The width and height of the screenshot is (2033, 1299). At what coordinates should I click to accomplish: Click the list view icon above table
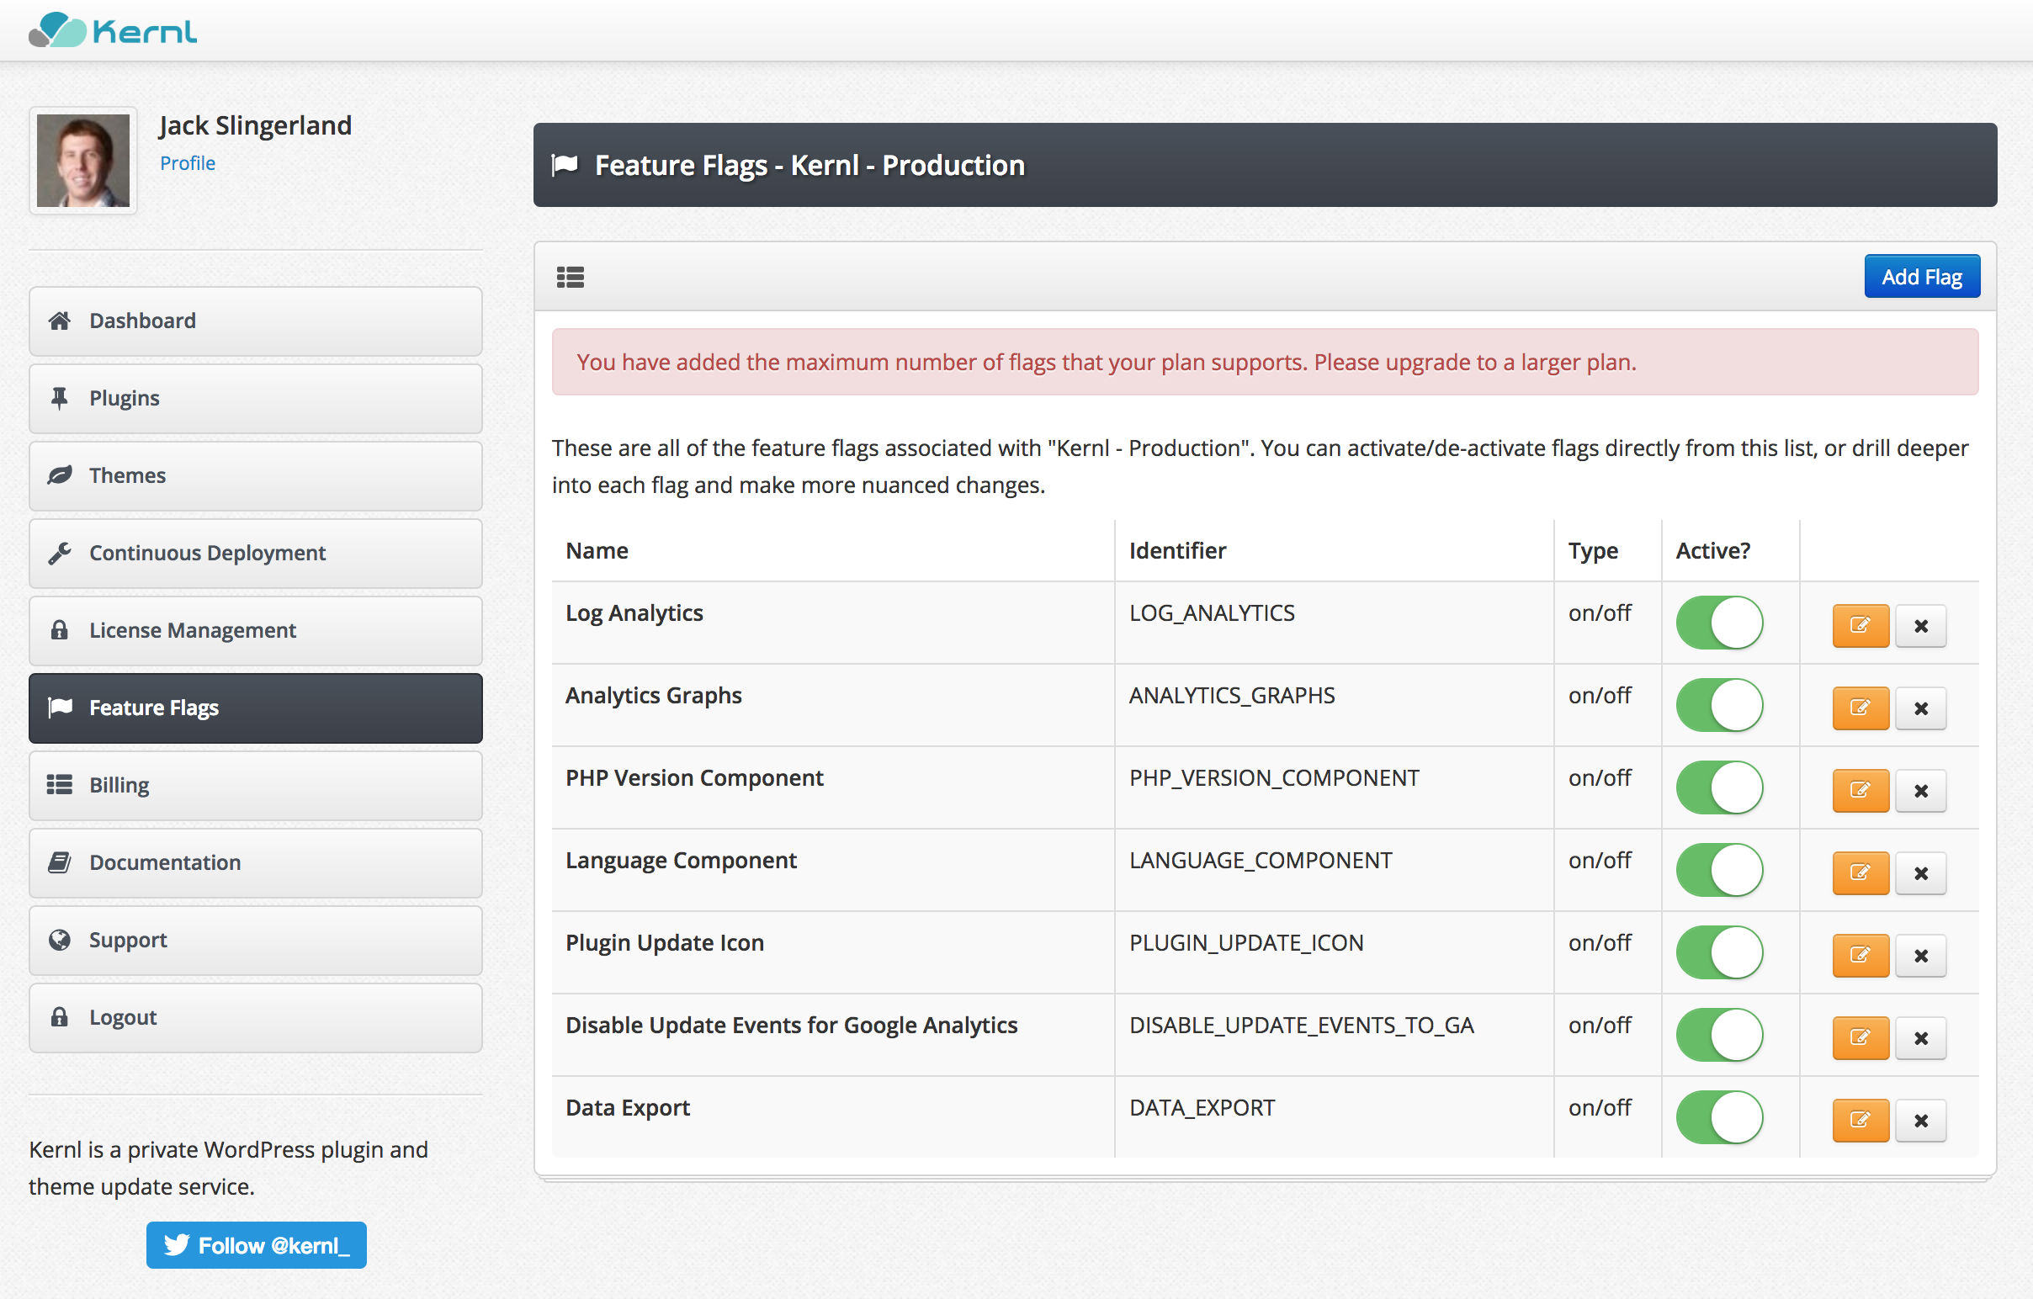(x=570, y=277)
